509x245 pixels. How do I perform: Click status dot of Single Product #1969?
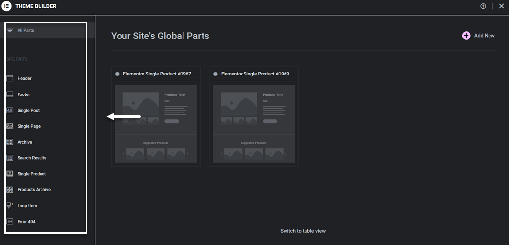pos(215,74)
